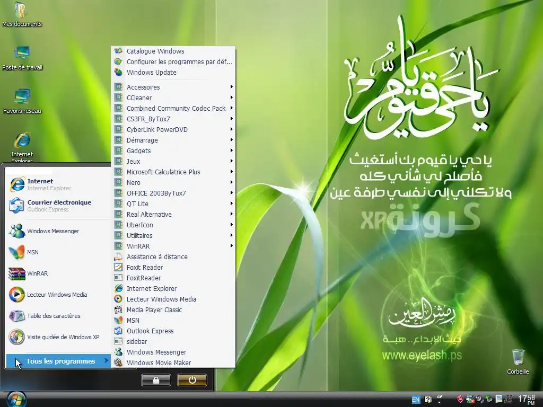
Task: Launch Lecteur Windows Media in the left panel
Action: tap(58, 295)
